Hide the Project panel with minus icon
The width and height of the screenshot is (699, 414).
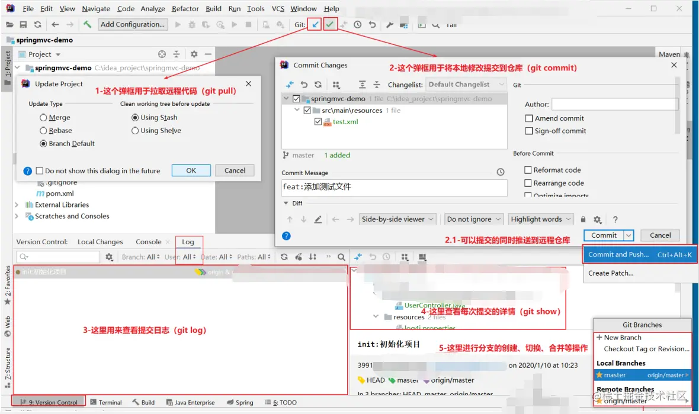click(208, 54)
